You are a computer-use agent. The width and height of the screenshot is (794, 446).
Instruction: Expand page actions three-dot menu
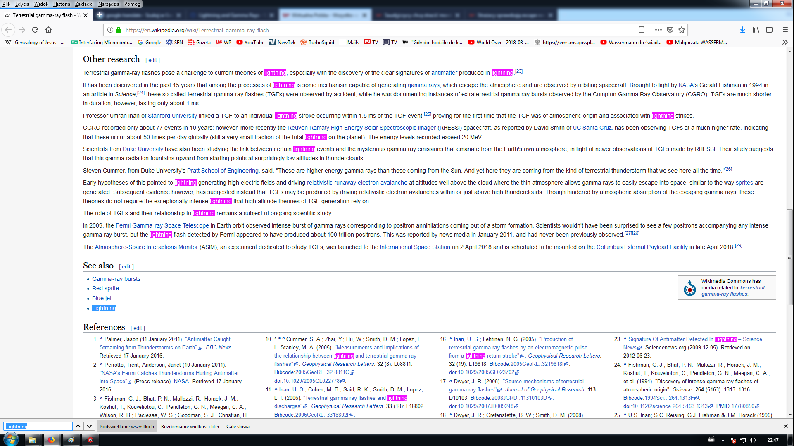coord(658,30)
